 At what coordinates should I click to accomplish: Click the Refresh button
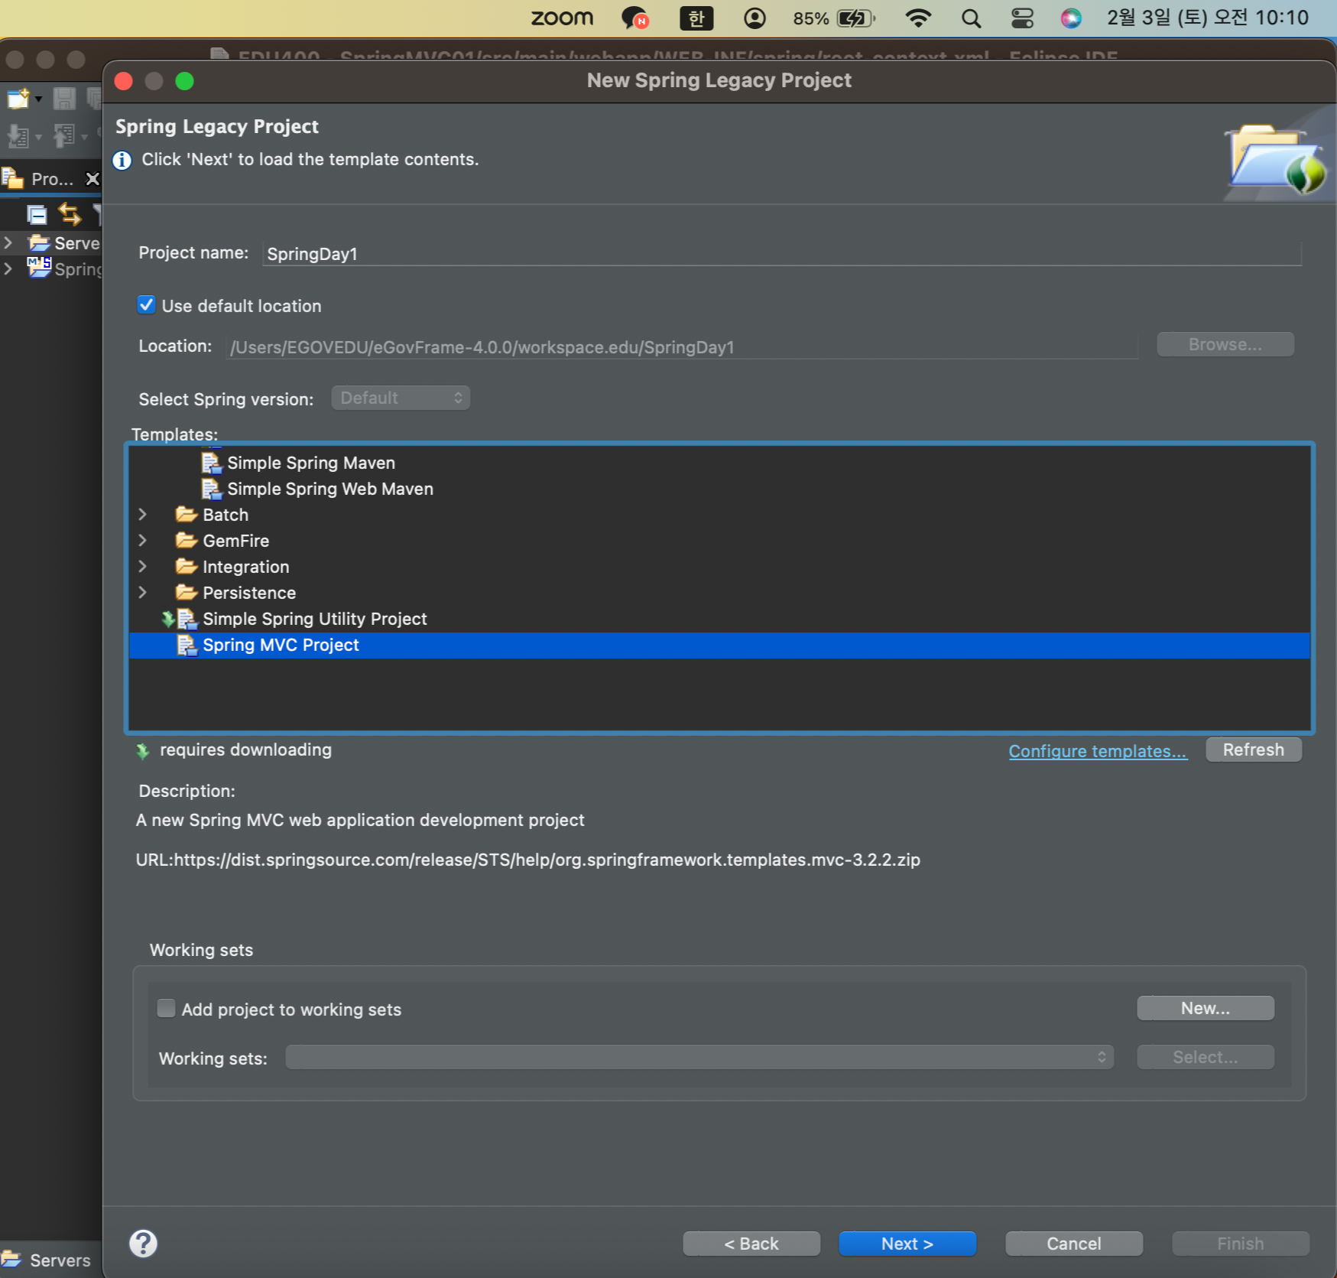[x=1253, y=750]
